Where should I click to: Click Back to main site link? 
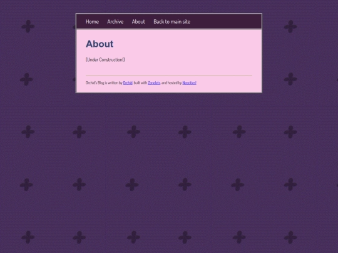coord(172,21)
